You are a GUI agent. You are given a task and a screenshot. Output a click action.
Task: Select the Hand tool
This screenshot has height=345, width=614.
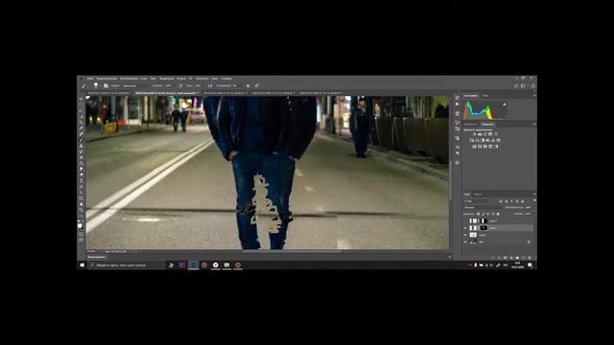81,204
